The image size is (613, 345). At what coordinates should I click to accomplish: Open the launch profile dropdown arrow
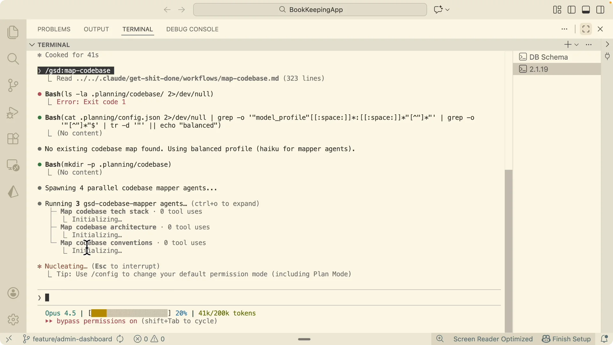(577, 45)
